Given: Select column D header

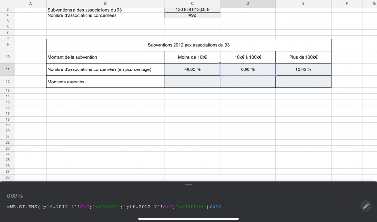Looking at the screenshot, I should pyautogui.click(x=248, y=3).
